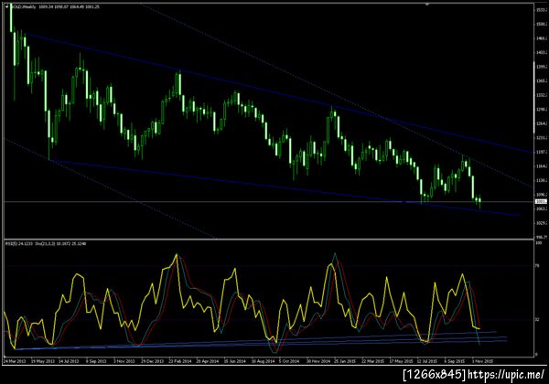Click the 24 Mar 2013 date label
The width and height of the screenshot is (549, 384).
(x=15, y=361)
